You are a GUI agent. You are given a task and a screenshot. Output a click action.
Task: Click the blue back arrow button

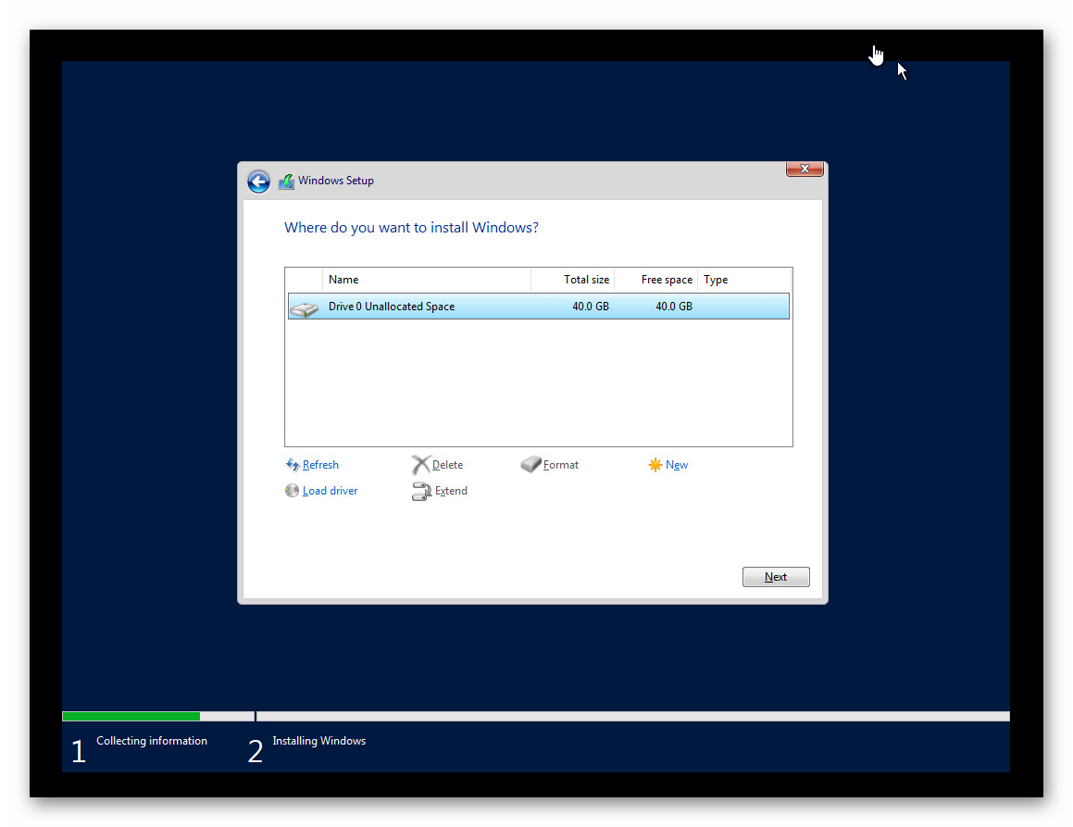[x=258, y=182]
